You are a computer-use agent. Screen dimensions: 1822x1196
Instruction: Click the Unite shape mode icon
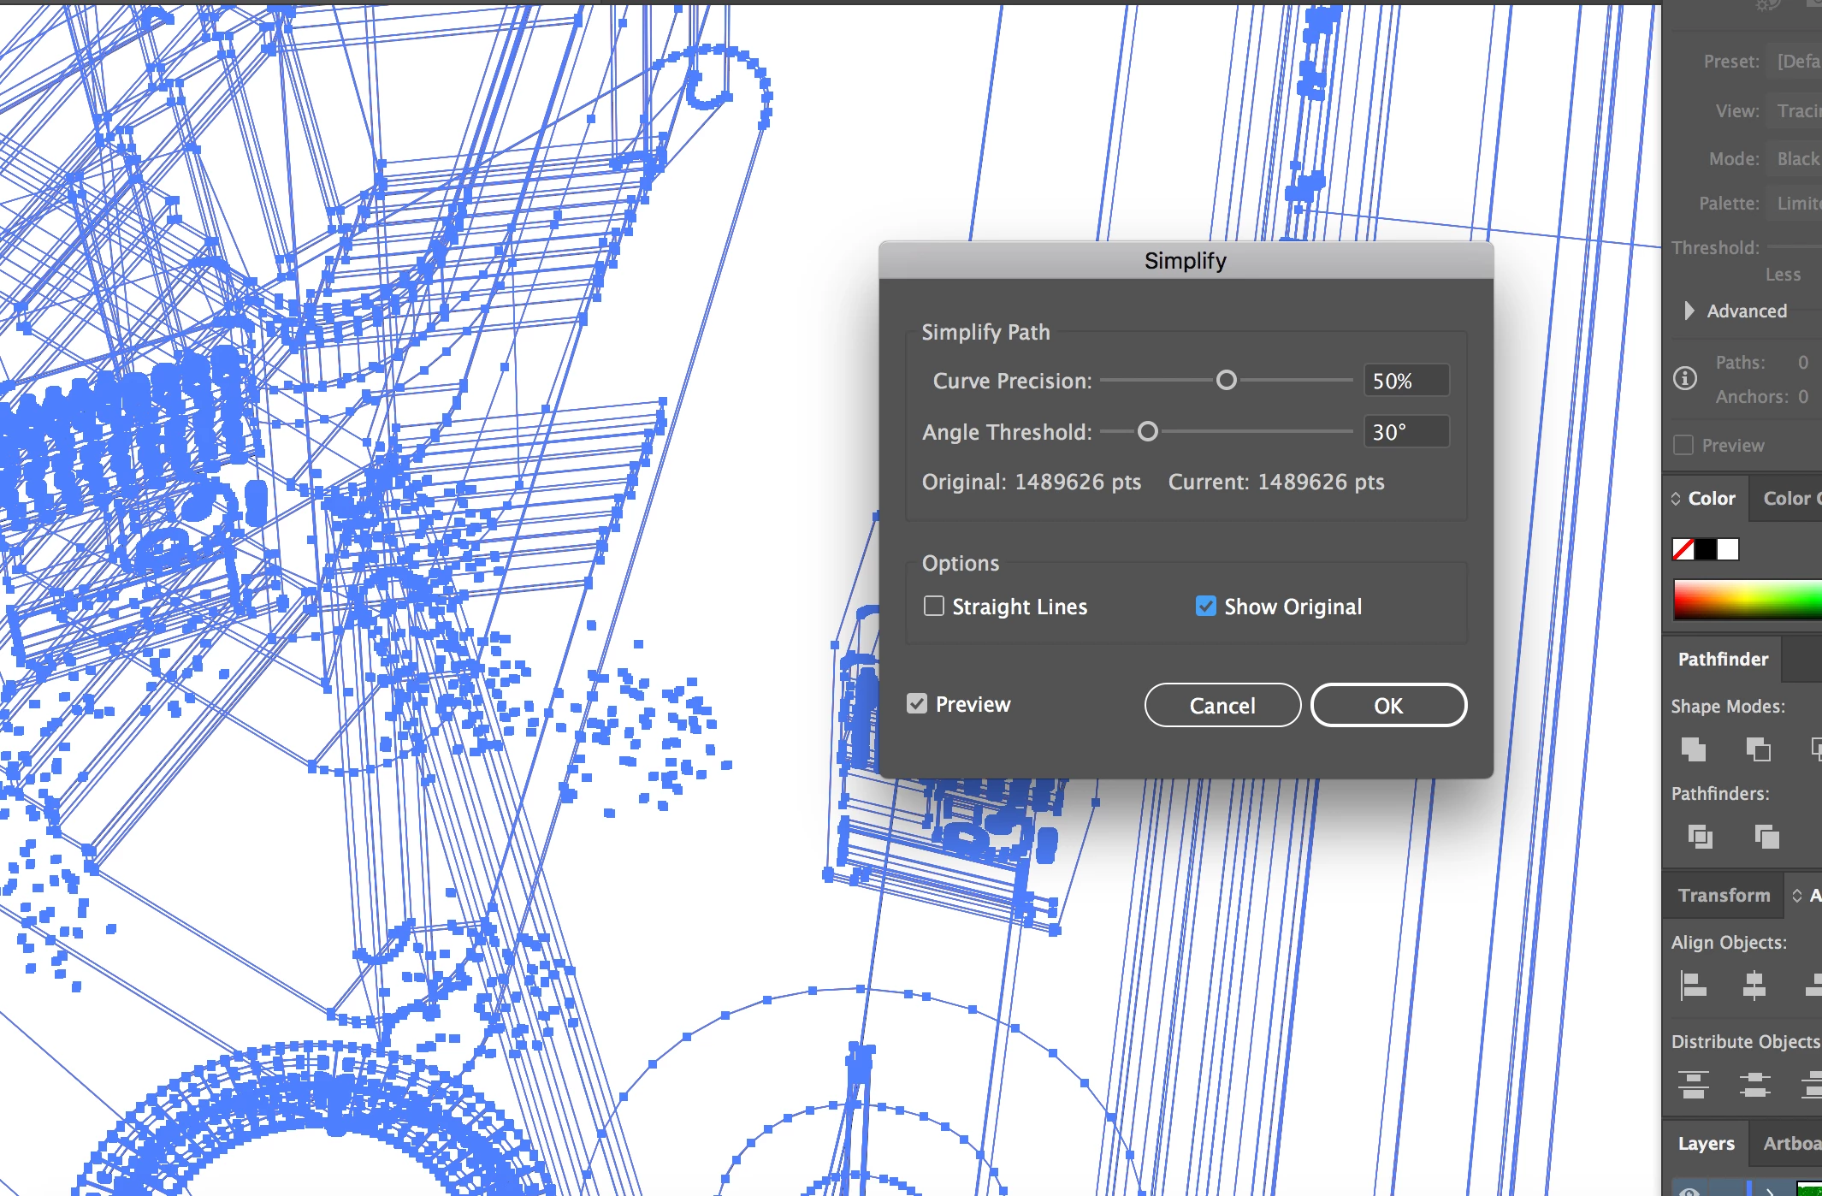tap(1693, 749)
